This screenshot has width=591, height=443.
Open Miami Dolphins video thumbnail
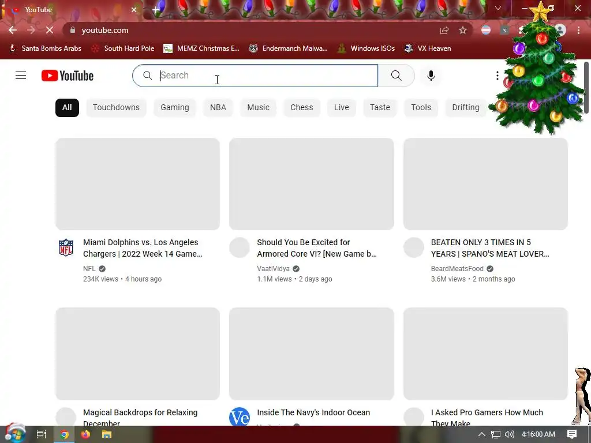tap(137, 184)
